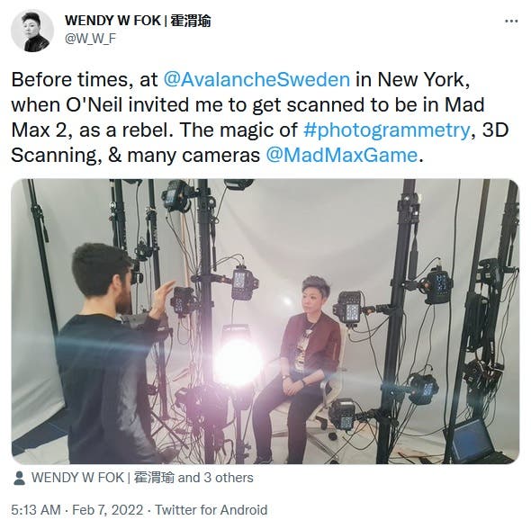This screenshot has width=531, height=529.
Task: Click the standing man in black sweater
Action: click(x=107, y=354)
